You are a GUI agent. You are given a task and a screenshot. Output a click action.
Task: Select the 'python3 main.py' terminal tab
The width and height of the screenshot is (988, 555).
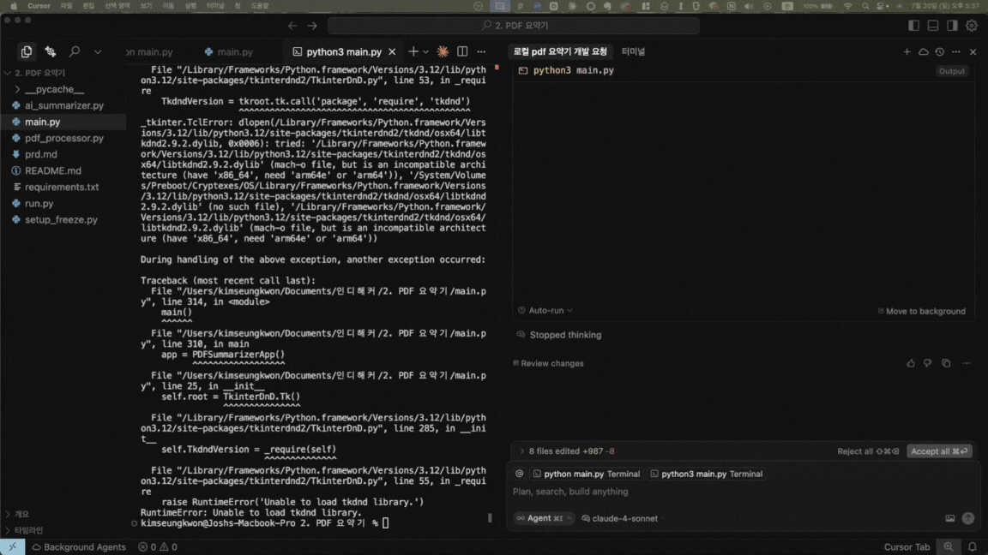[x=338, y=51]
